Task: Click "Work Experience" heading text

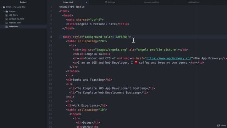Action: (x=85, y=106)
